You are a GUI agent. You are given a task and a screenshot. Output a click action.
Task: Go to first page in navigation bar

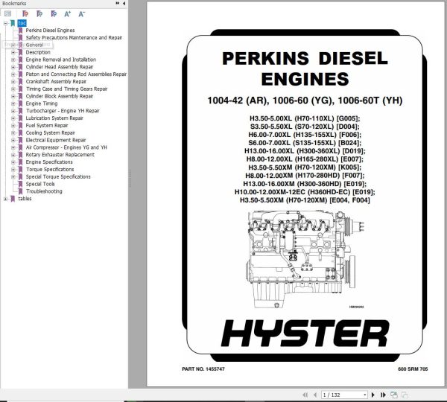click(x=305, y=395)
